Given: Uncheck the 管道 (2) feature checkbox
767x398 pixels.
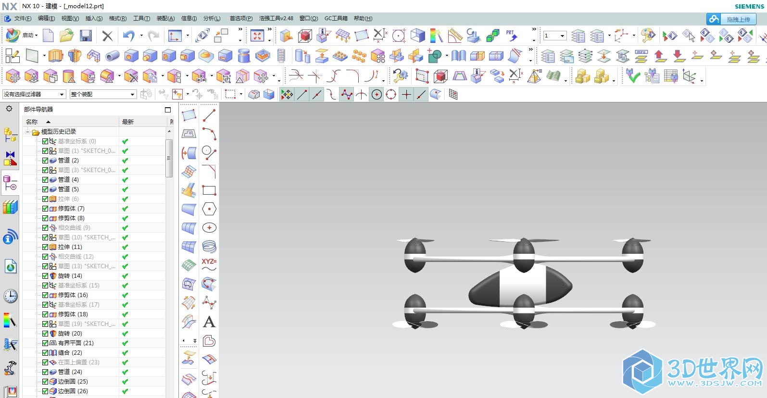Looking at the screenshot, I should tap(45, 160).
